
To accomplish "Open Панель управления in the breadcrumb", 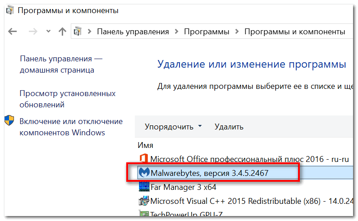I will coord(133,32).
